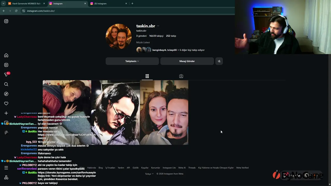The width and height of the screenshot is (331, 186).
Task: Click the Koşullar footer link
Action: (x=145, y=168)
